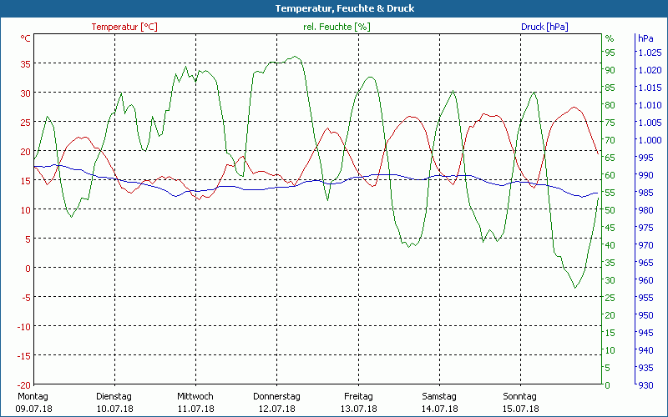Viewport: 668px width, 417px height.
Task: Click the 'Dienstag' day label
Action: click(114, 396)
